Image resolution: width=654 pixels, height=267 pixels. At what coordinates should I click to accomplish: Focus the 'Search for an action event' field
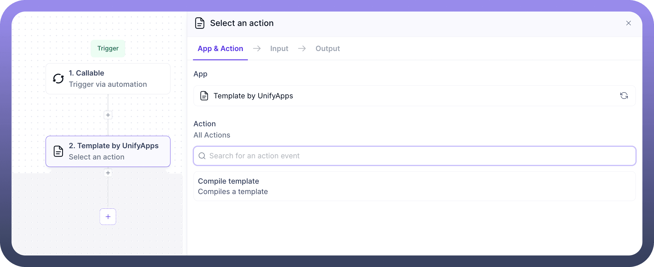point(416,156)
